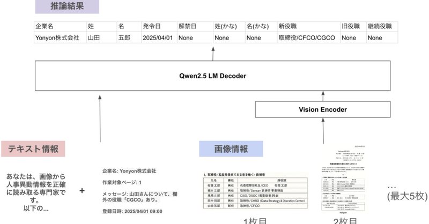Select the 取締役/CFCO/CGCO cell
The width and height of the screenshot is (429, 224).
pos(309,37)
